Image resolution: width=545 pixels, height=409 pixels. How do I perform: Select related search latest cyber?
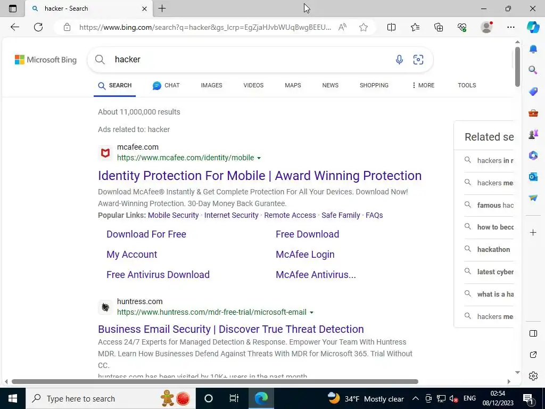pos(495,272)
